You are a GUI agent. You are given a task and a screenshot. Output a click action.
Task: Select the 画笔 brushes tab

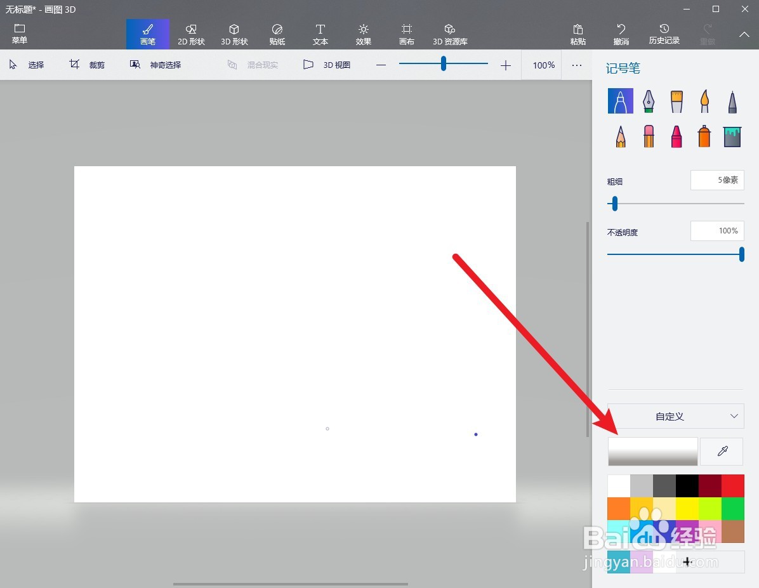click(148, 34)
